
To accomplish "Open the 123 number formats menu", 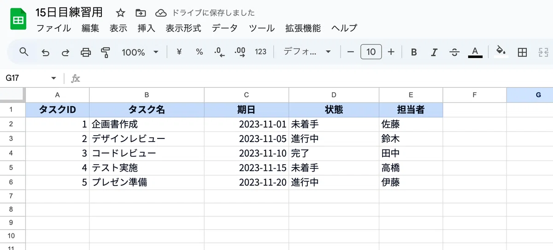I will pyautogui.click(x=261, y=52).
